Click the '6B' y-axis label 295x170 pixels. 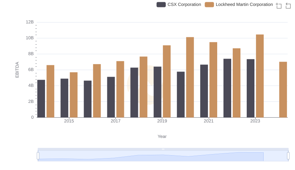[x=31, y=70]
